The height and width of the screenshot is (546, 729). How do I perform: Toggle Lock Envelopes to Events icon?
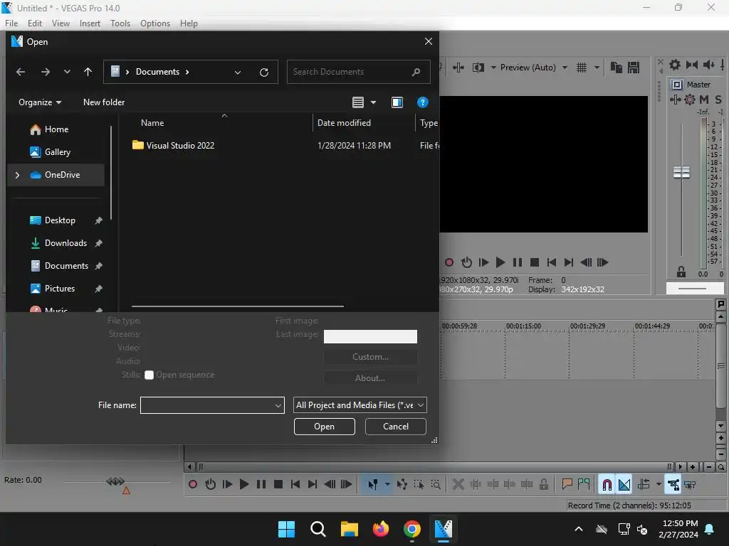click(x=673, y=484)
